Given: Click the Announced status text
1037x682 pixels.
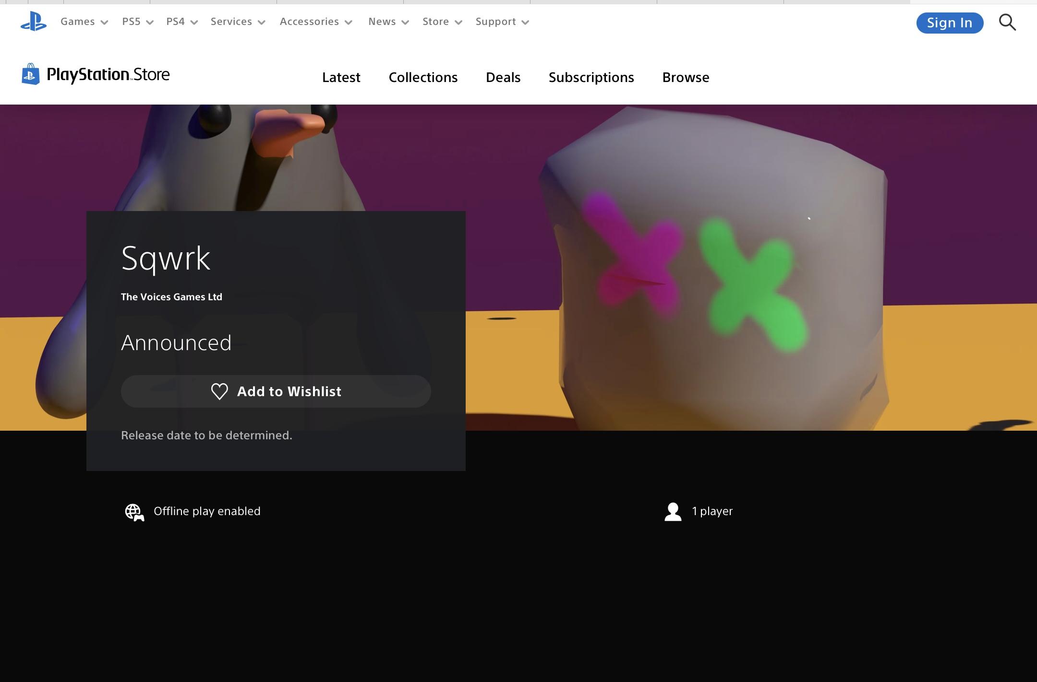Looking at the screenshot, I should click(176, 343).
